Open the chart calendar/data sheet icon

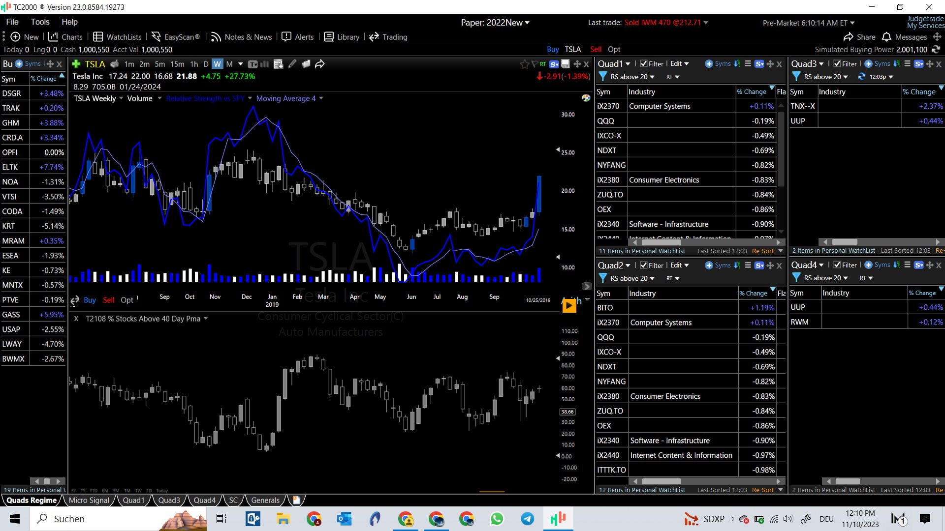pos(278,64)
